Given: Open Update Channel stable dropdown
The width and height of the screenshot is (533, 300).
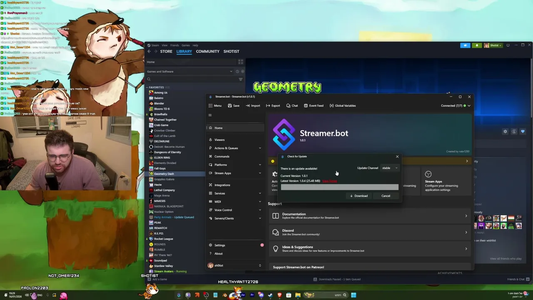Looking at the screenshot, I should tap(390, 168).
